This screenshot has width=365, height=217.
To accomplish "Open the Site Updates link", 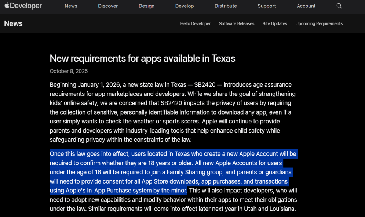I will pos(275,23).
